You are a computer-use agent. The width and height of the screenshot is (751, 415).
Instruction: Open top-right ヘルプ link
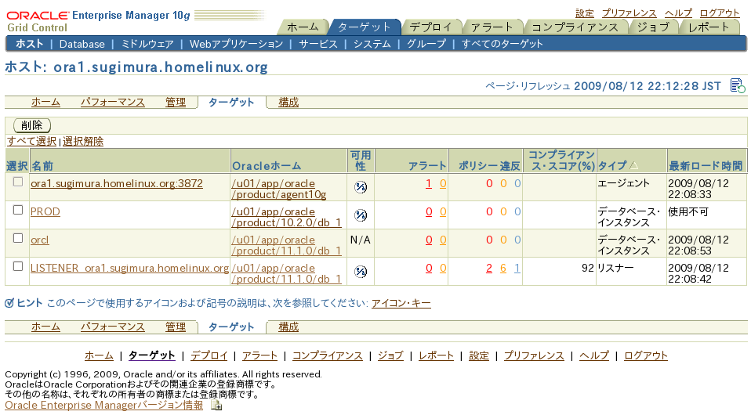click(x=678, y=13)
